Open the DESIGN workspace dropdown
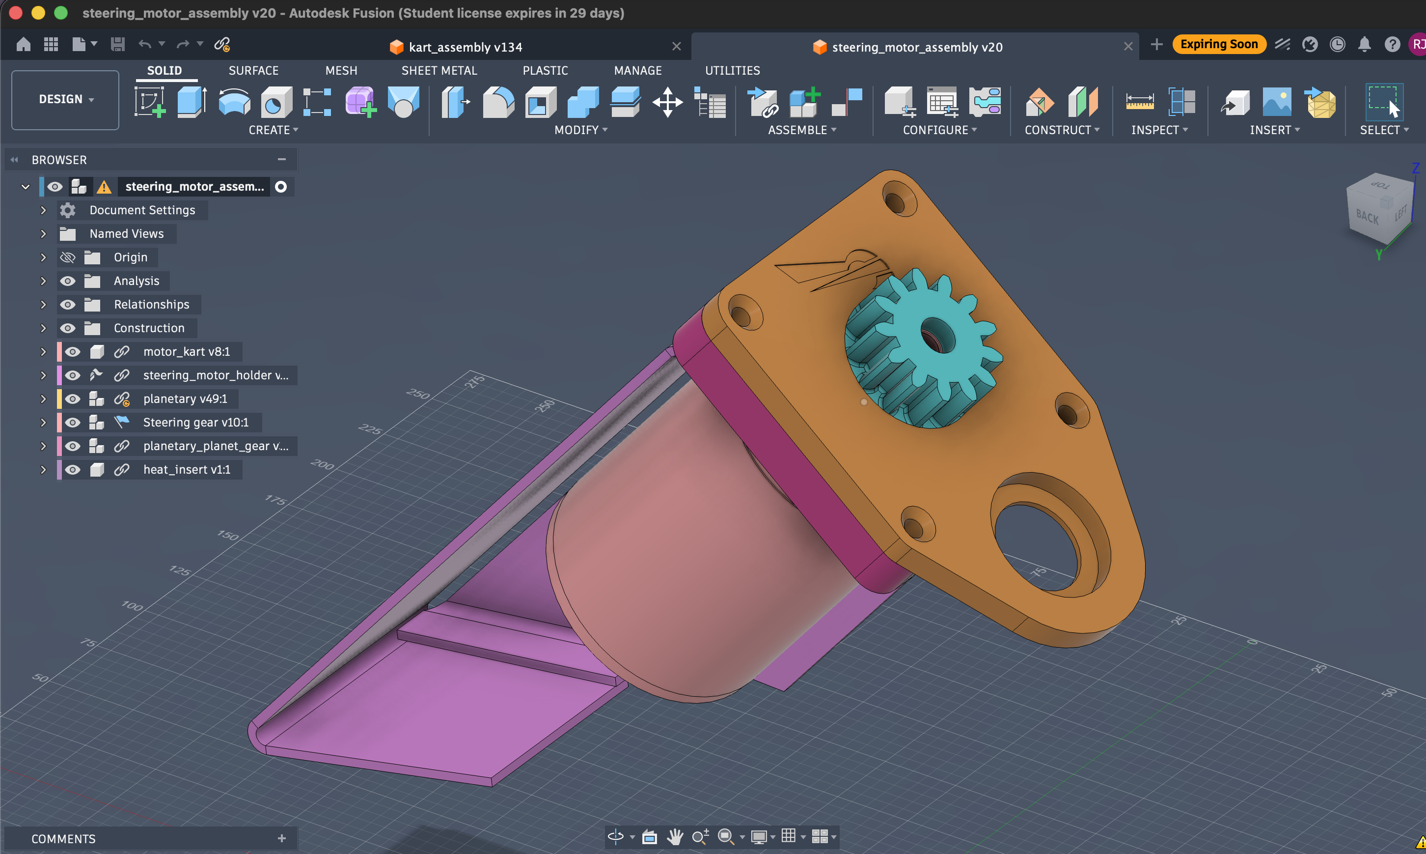This screenshot has height=854, width=1426. (65, 100)
